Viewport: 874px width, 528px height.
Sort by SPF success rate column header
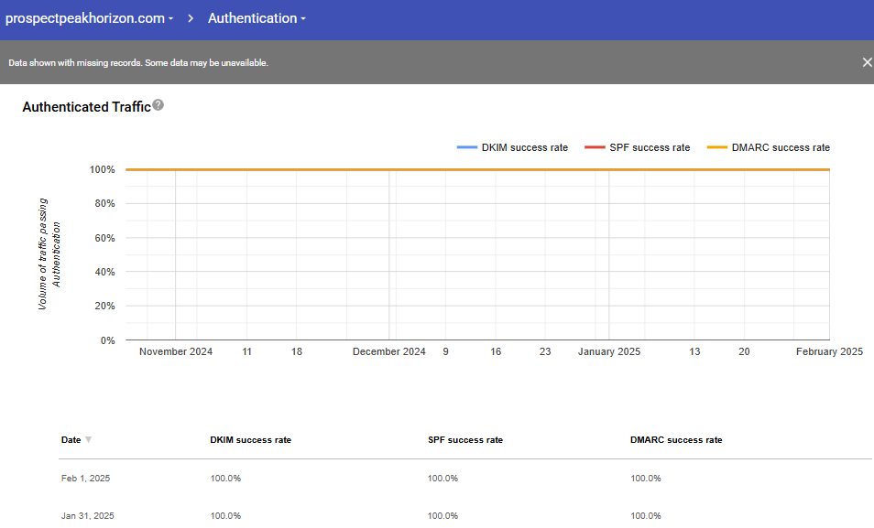pyautogui.click(x=464, y=440)
